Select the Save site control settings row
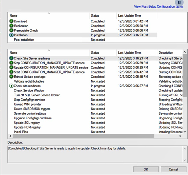Viewport: 188px width, 175px height. (96, 113)
